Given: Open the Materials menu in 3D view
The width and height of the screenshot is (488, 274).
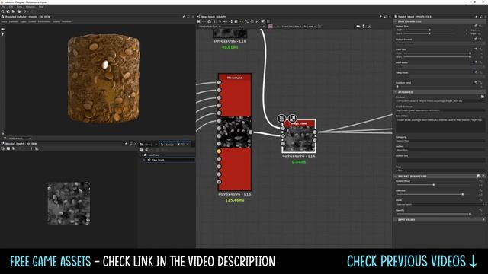Looking at the screenshot, I should coord(14,22).
